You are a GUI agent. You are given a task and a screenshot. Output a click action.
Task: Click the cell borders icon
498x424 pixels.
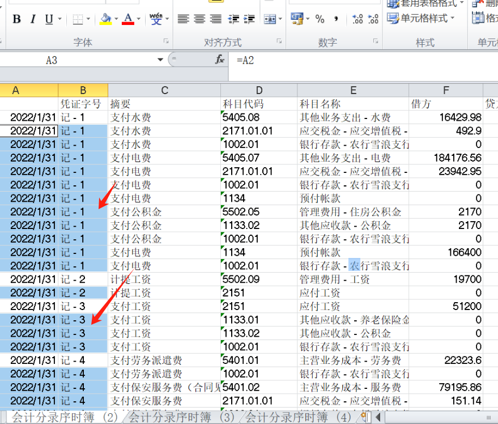pyautogui.click(x=78, y=19)
